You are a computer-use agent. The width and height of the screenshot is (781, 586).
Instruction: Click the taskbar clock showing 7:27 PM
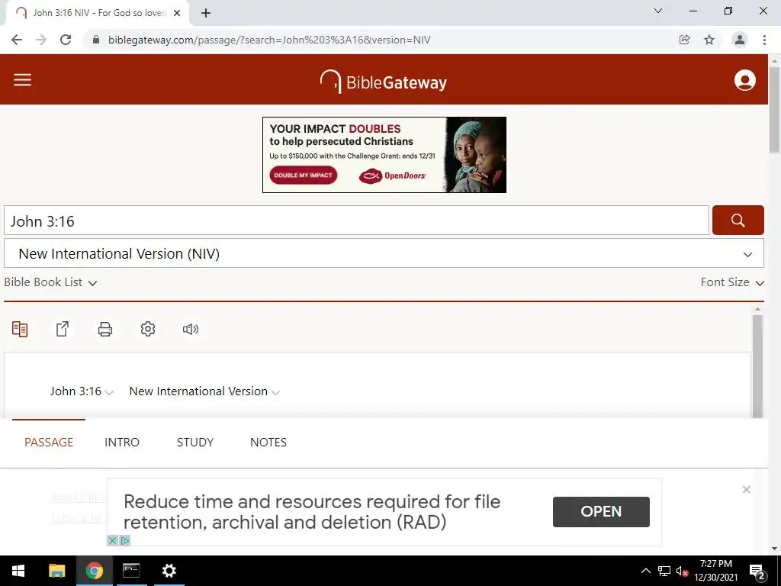pos(715,571)
